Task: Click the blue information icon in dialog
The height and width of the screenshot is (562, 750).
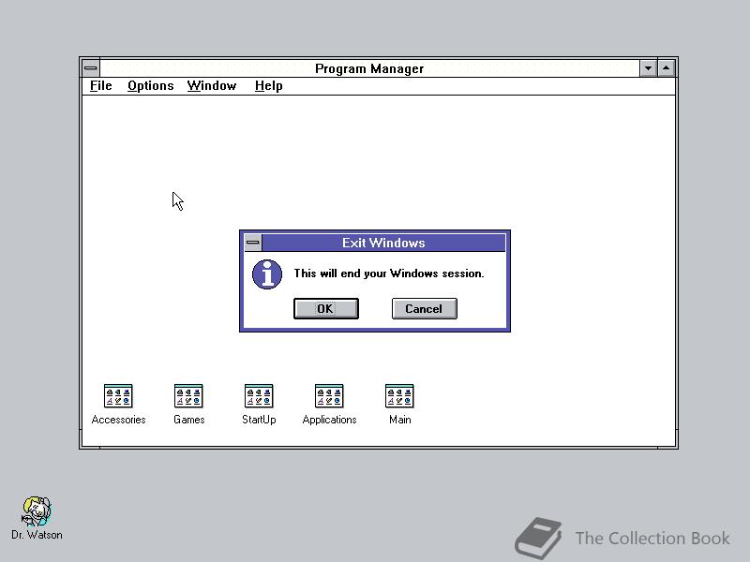Action: [x=267, y=274]
